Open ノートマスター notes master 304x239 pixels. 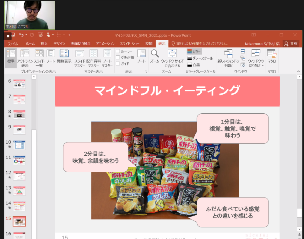(x=107, y=58)
